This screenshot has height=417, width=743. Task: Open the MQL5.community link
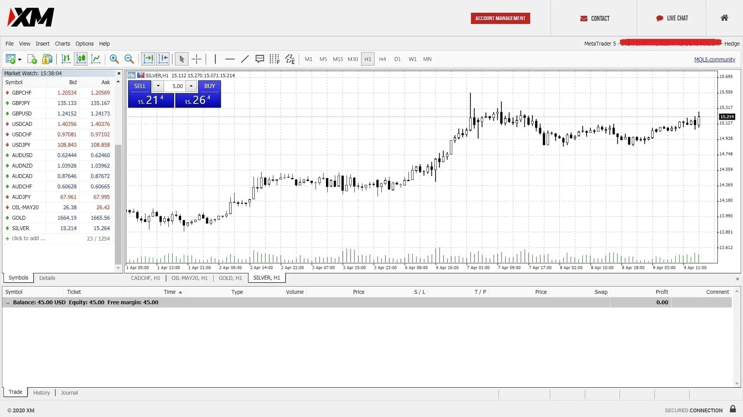[x=715, y=59]
